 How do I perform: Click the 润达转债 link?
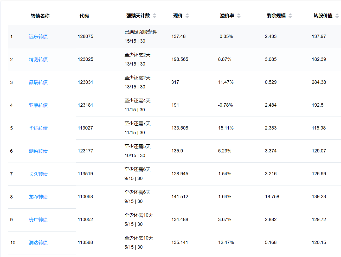(38, 243)
